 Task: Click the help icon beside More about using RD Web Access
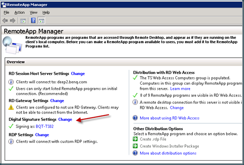[135, 118]
